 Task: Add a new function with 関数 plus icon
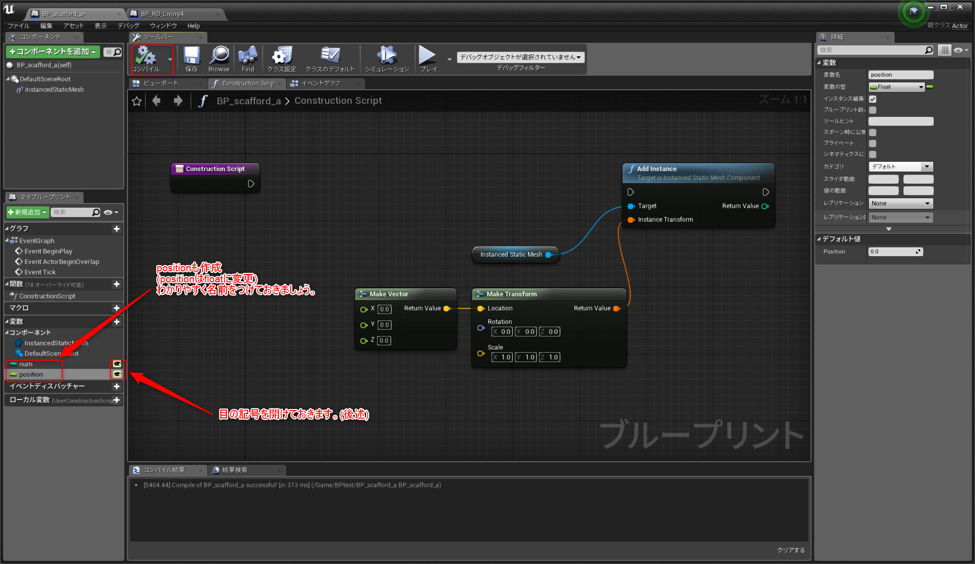tap(116, 284)
